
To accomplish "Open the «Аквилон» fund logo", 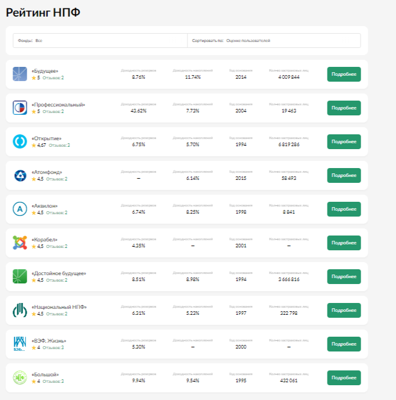I will click(20, 209).
